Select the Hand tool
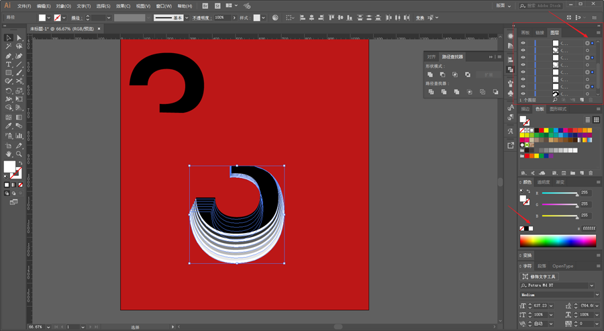Screen dimensions: 604x331 [9, 154]
